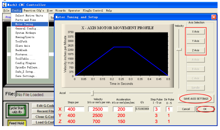220x130 pixels.
Task: Click the disabled C Axis button
Action: tap(196, 78)
